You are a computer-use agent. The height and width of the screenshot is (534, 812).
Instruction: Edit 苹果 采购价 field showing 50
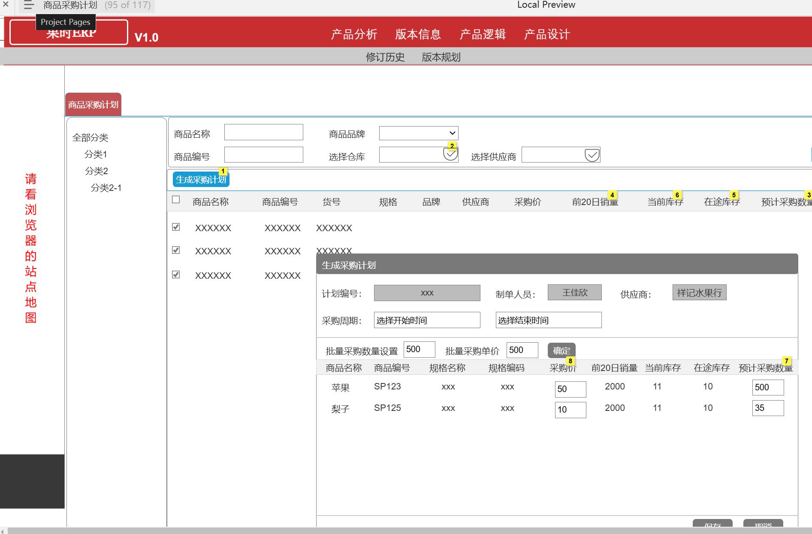point(571,389)
